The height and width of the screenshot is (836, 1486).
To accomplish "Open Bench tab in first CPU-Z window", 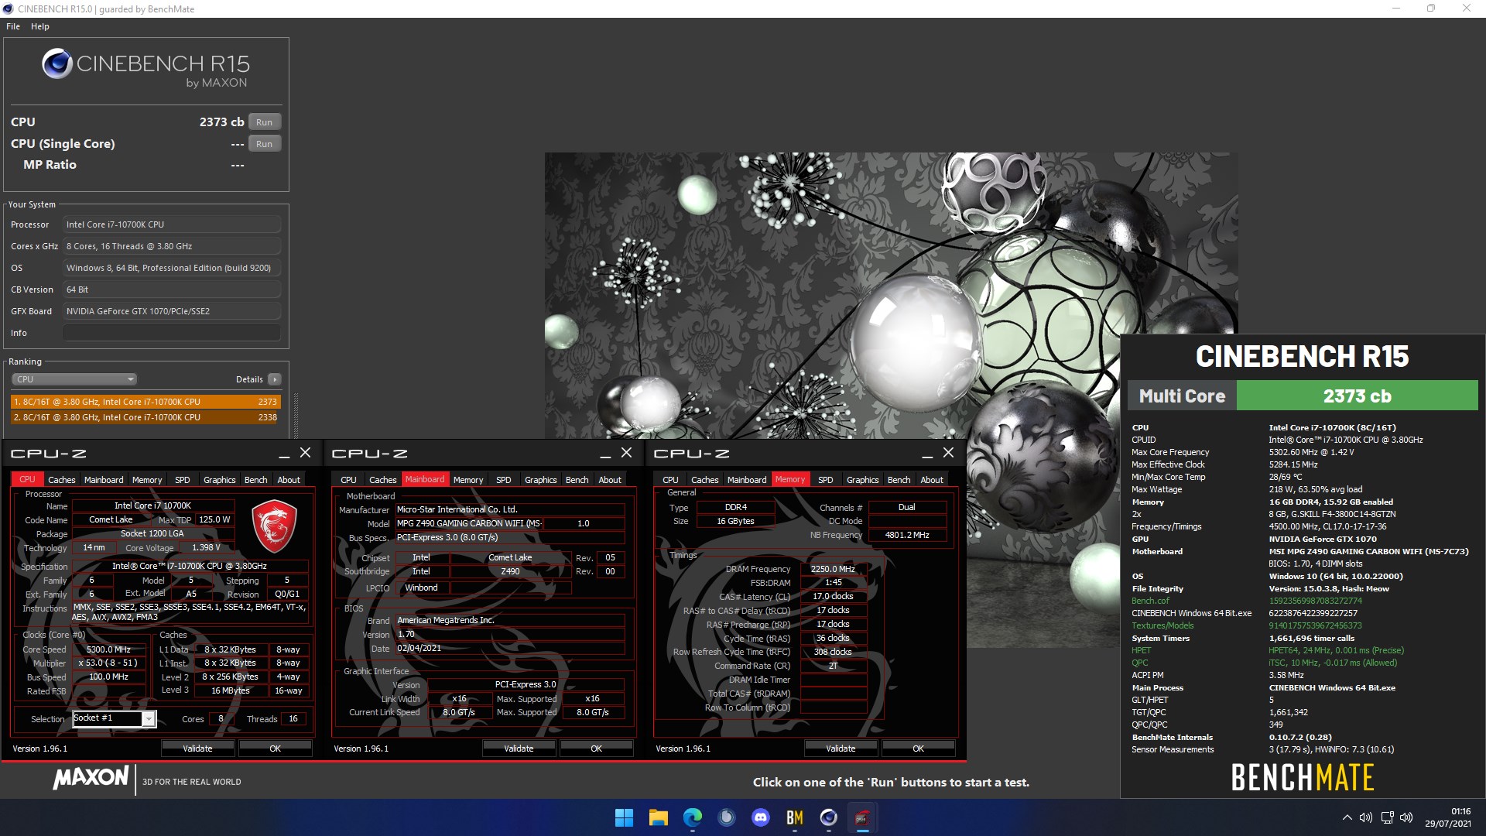I will click(x=256, y=480).
